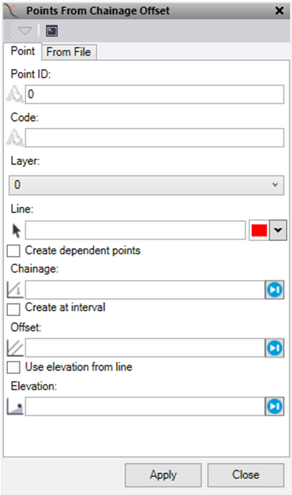The width and height of the screenshot is (292, 495).
Task: Click the red line color swatch
Action: [259, 230]
